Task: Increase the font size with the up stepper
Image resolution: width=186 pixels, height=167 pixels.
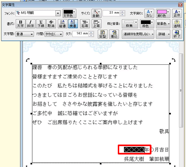Action: pyautogui.click(x=122, y=12)
